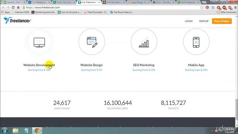Open the Monitoring and anal... bookmark
238x134 pixels.
(x=44, y=12)
